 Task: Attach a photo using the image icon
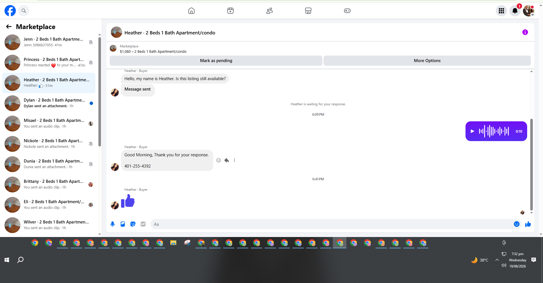click(x=123, y=224)
